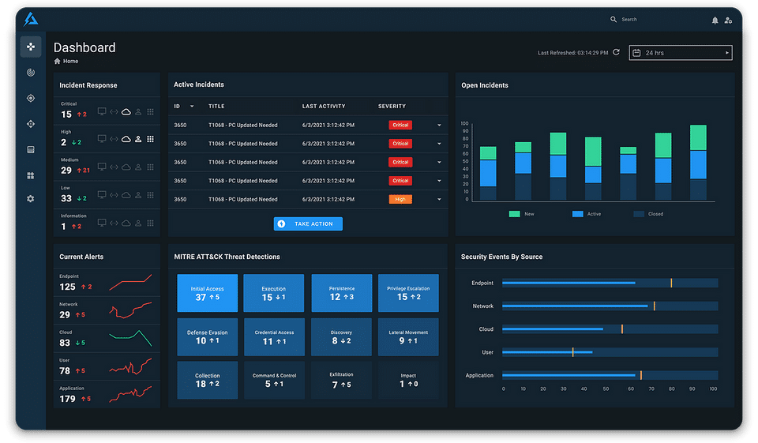This screenshot has width=758, height=443.
Task: Click the calendar icon in time range box
Action: click(636, 53)
